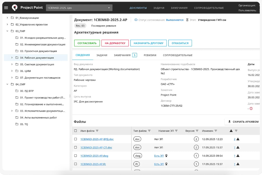Click the folder icon of 01_Коммуникации

pyautogui.click(x=12, y=18)
